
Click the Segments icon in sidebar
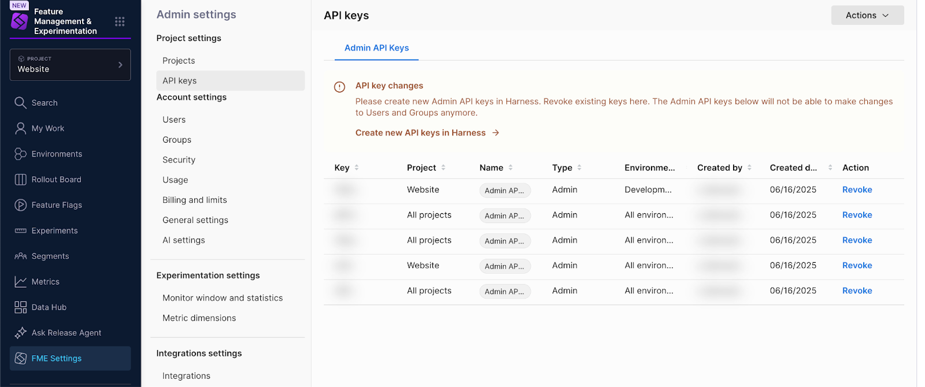point(20,256)
